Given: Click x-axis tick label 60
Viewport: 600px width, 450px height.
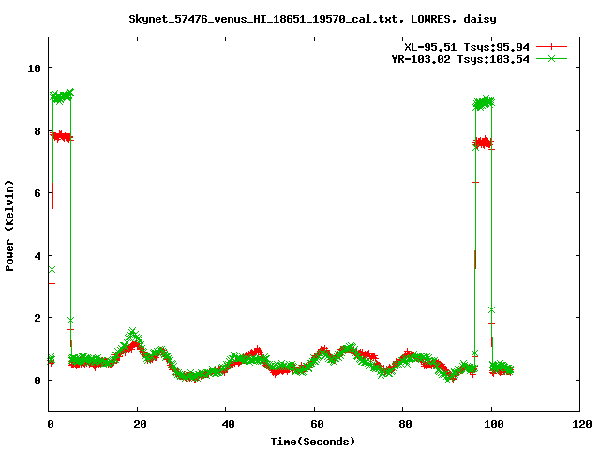Looking at the screenshot, I should click(x=317, y=424).
